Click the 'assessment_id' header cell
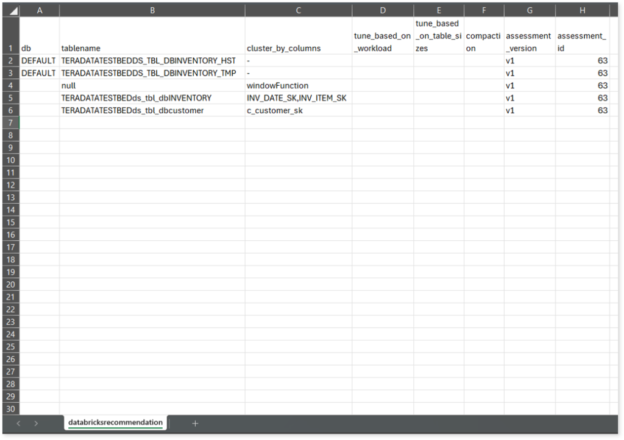624x440 pixels. coord(582,35)
